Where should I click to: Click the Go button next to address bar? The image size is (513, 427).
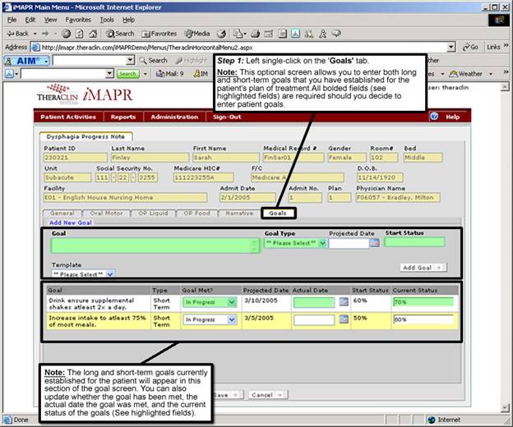click(470, 48)
